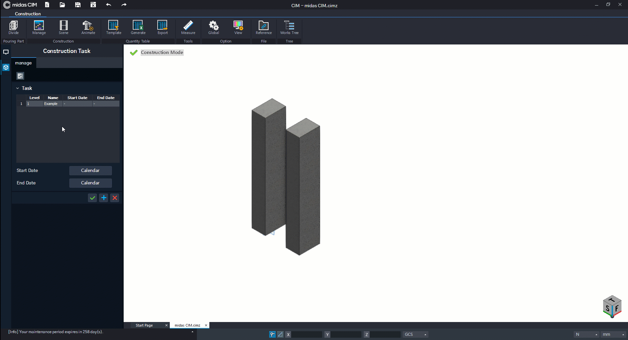Switch to the Start Page tab
The image size is (628, 340).
coord(144,325)
